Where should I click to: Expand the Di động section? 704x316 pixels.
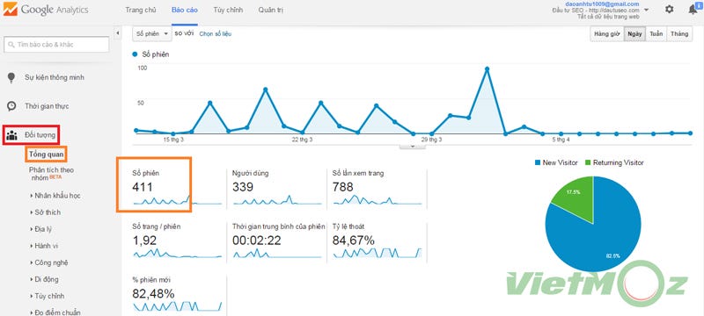pos(44,279)
